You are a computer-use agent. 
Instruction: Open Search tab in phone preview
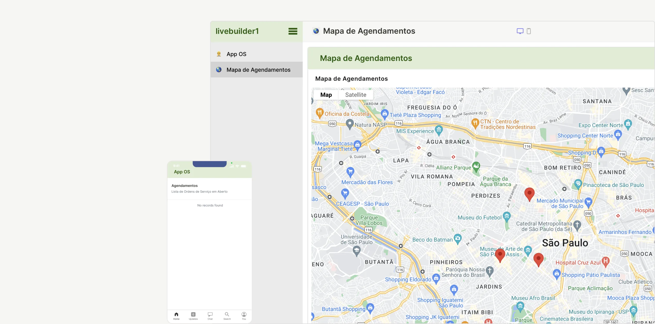coord(227,316)
